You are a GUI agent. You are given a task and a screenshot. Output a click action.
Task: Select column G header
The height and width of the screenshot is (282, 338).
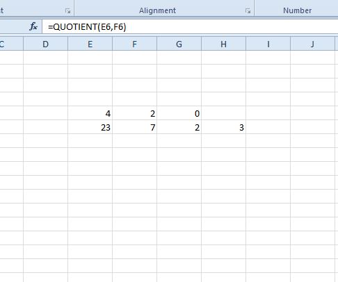pyautogui.click(x=179, y=44)
